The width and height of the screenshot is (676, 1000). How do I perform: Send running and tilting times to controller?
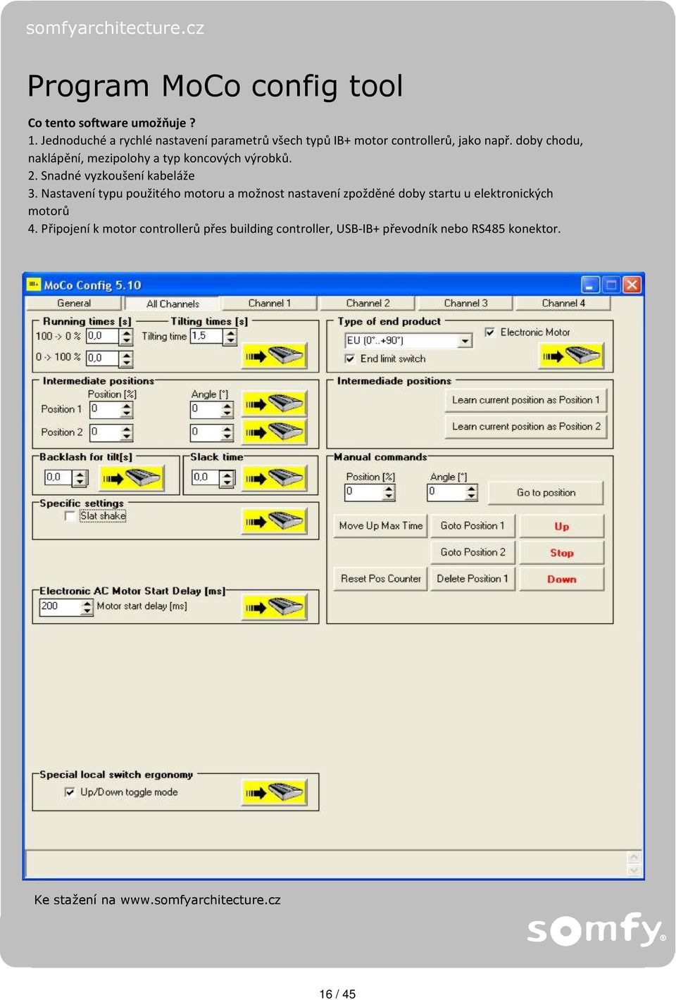[275, 356]
